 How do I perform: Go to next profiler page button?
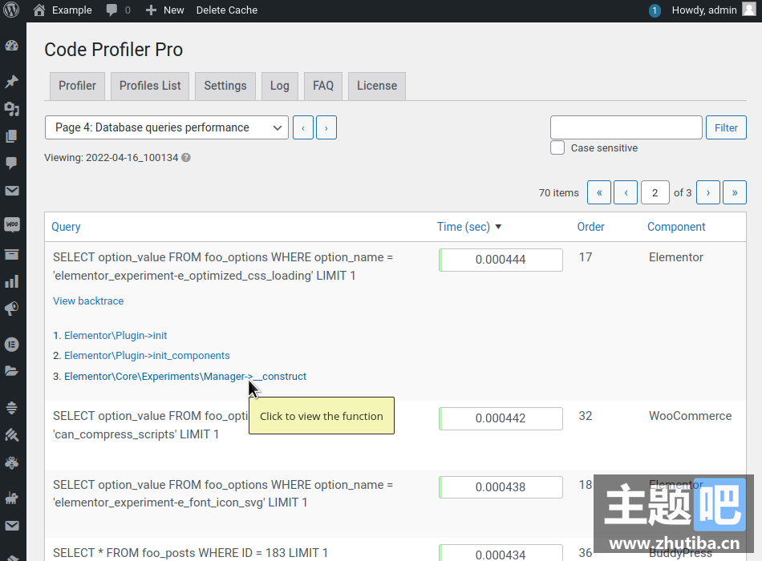click(x=326, y=127)
